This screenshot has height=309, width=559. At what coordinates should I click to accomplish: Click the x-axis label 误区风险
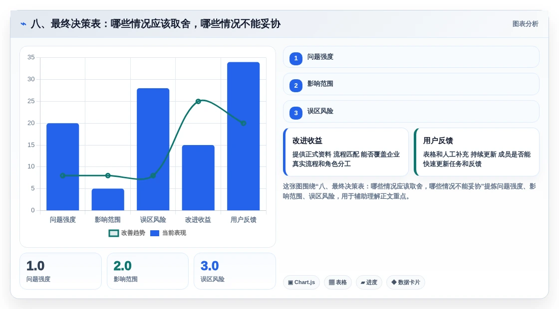point(153,220)
